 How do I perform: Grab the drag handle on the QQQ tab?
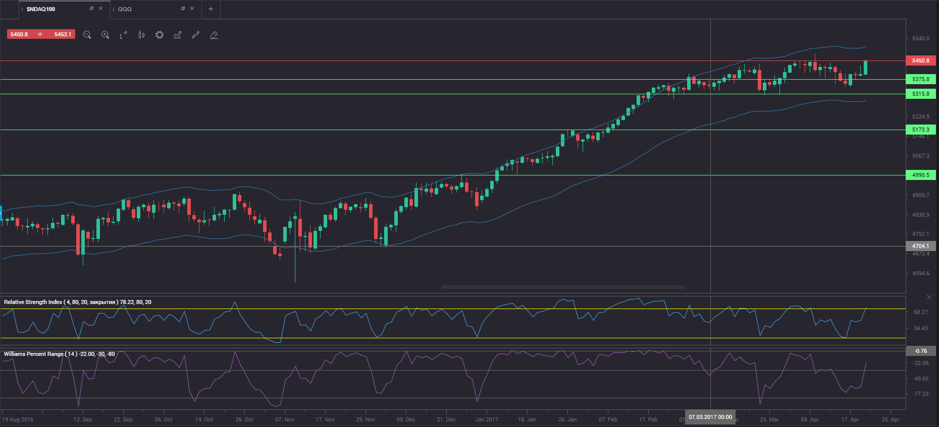pos(114,9)
